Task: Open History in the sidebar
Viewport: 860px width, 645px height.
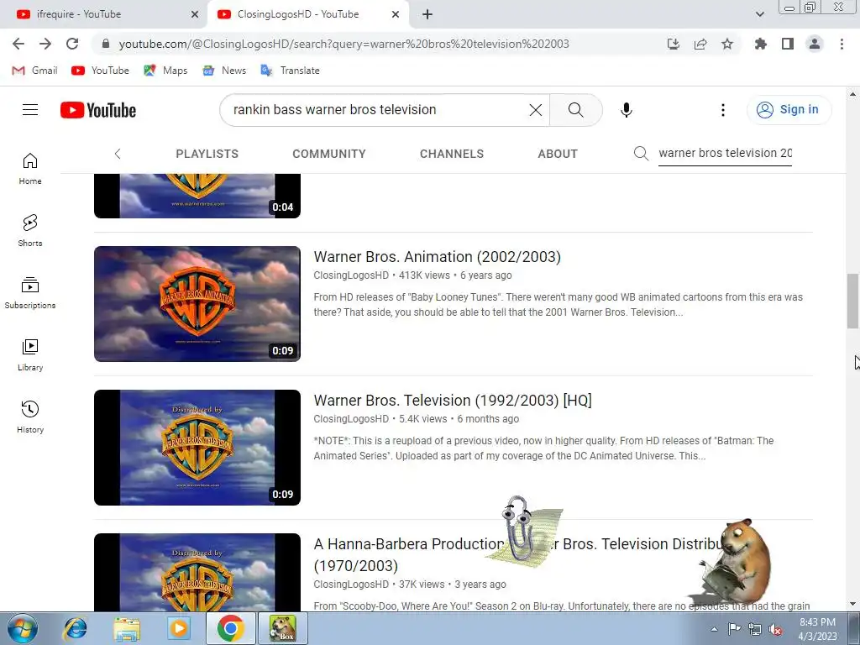Action: (x=30, y=417)
